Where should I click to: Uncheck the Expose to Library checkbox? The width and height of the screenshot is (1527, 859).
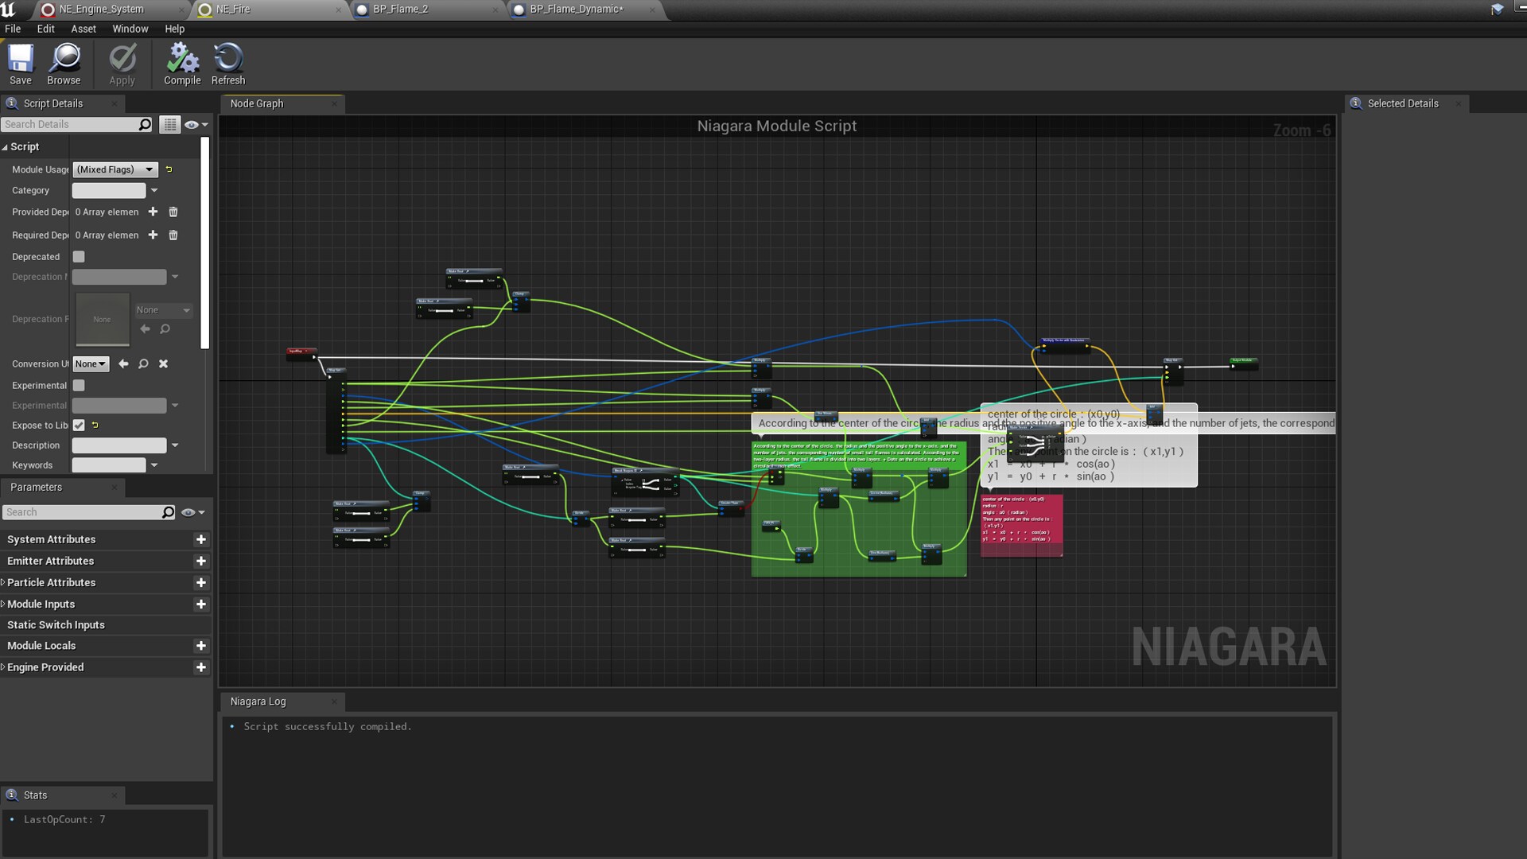point(79,426)
